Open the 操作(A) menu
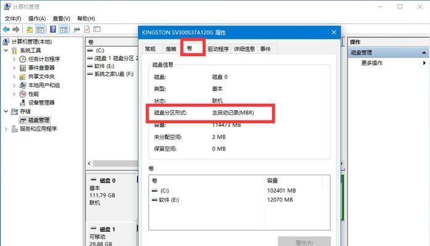The width and height of the screenshot is (430, 246). (37, 18)
